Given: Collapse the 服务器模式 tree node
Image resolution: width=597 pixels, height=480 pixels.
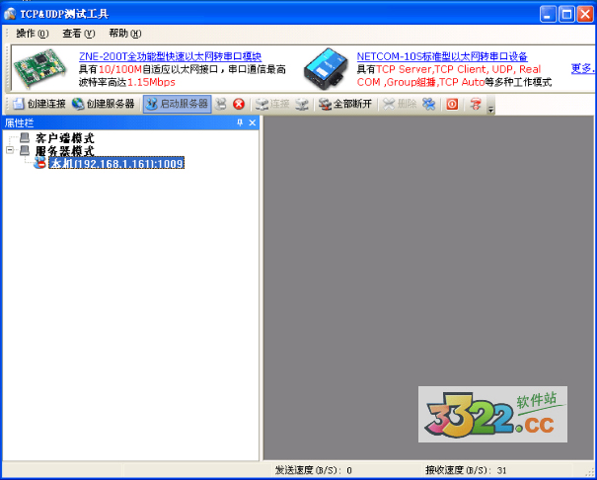Looking at the screenshot, I should coord(10,150).
